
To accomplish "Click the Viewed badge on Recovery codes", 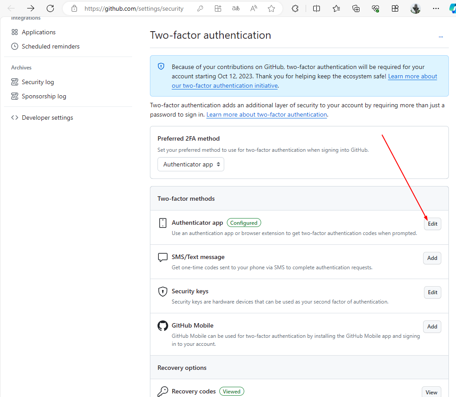I will (231, 392).
